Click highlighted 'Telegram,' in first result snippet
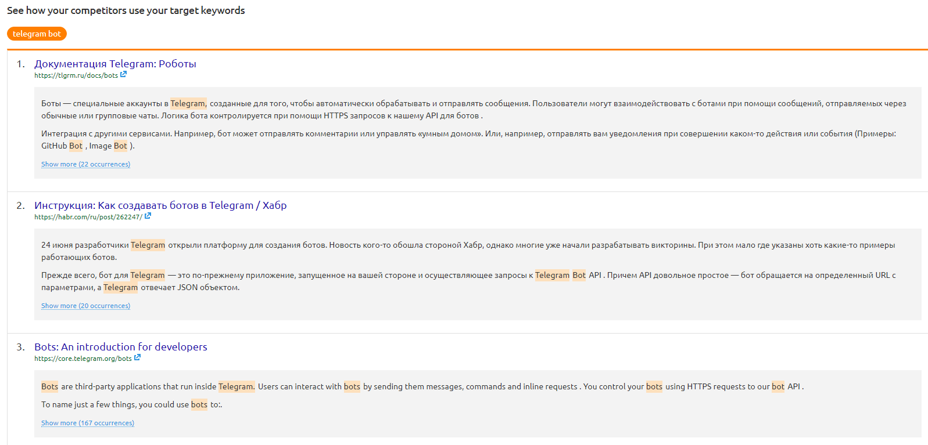This screenshot has width=928, height=445. [188, 103]
